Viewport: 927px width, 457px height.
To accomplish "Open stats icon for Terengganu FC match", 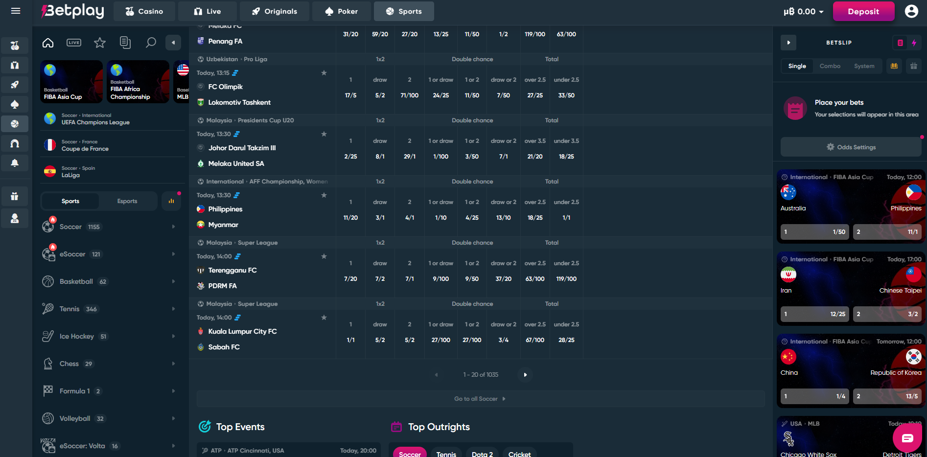I will 237,256.
